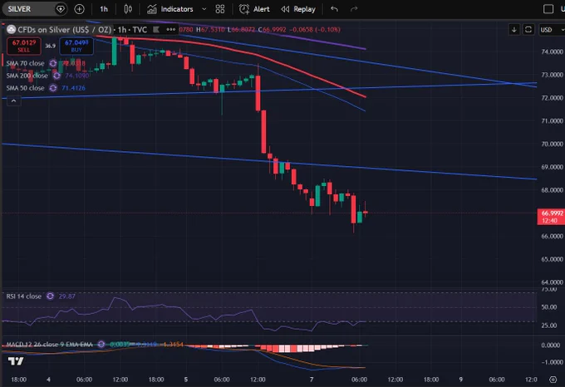Click the down arrow icon near USD
Viewport: 565px width, 387px height.
[x=514, y=30]
